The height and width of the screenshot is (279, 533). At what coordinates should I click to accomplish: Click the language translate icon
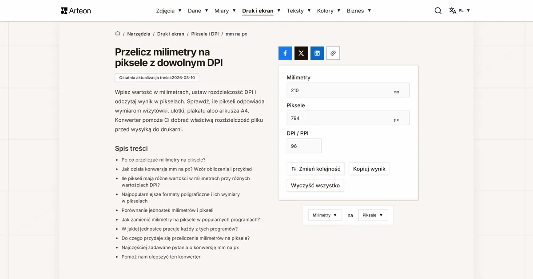coord(453,11)
